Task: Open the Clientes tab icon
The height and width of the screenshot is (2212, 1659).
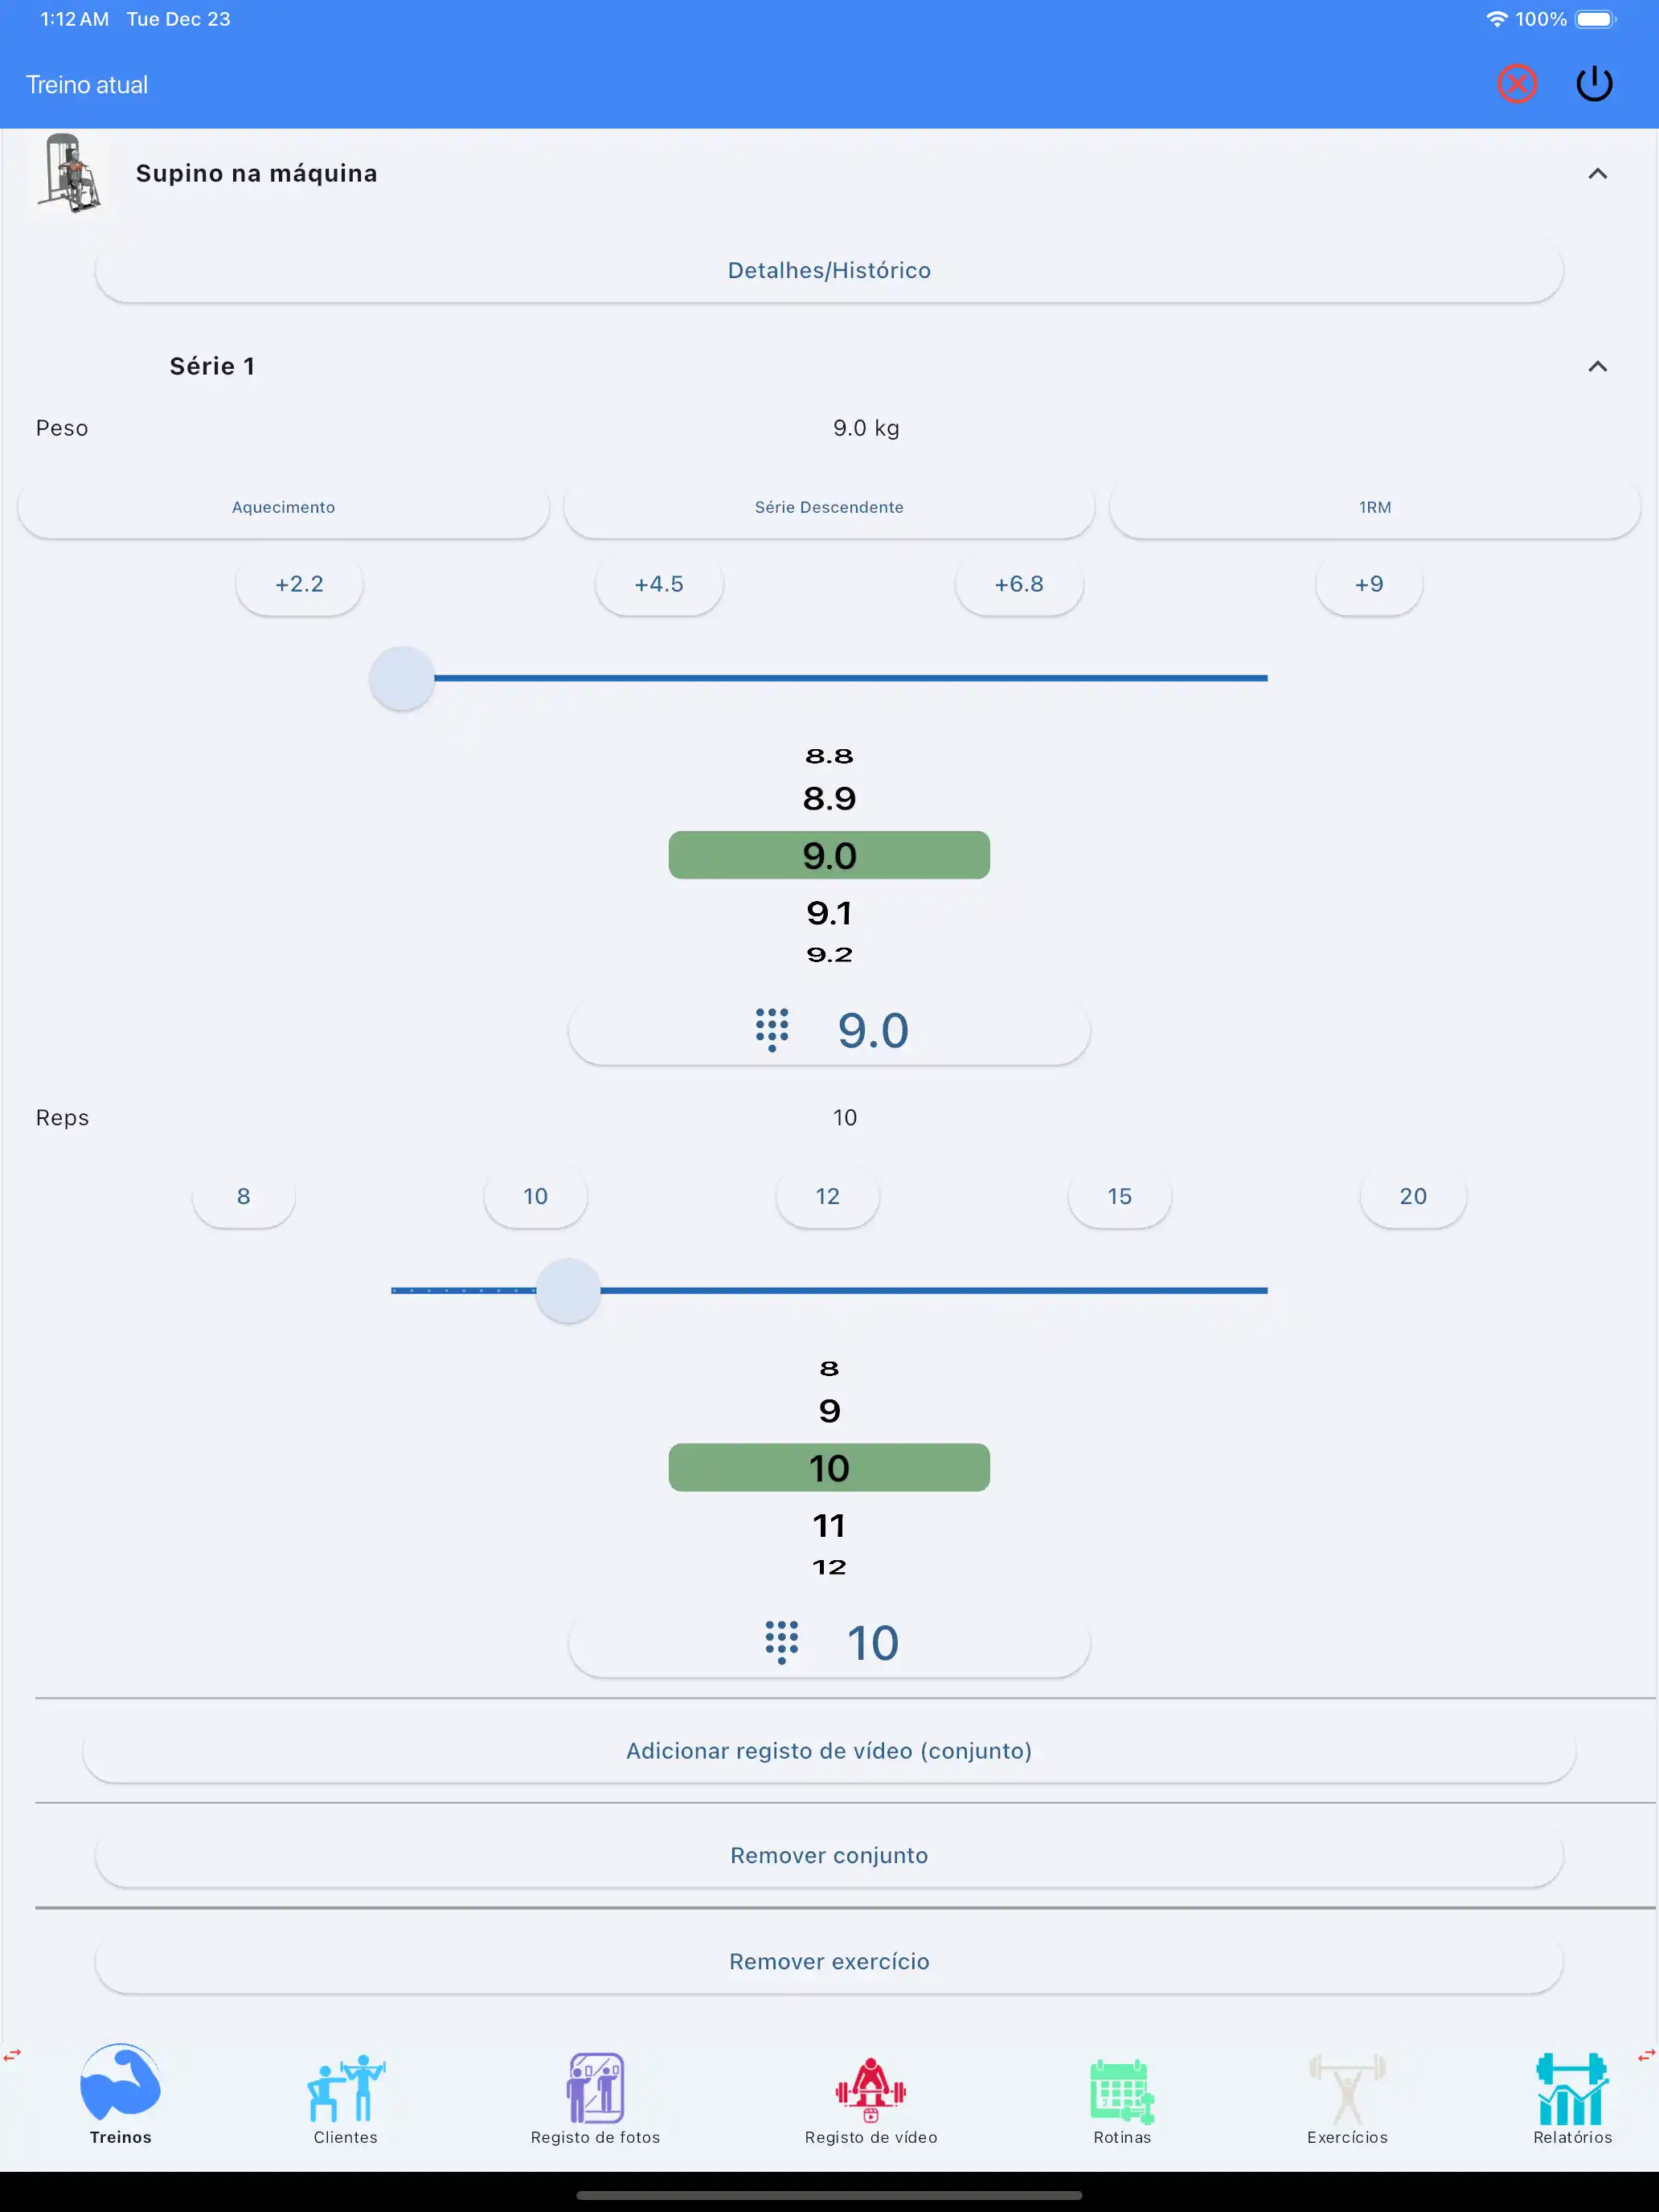Action: point(345,2090)
